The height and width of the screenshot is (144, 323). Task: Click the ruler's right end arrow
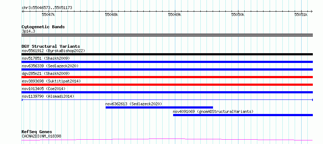312,11
